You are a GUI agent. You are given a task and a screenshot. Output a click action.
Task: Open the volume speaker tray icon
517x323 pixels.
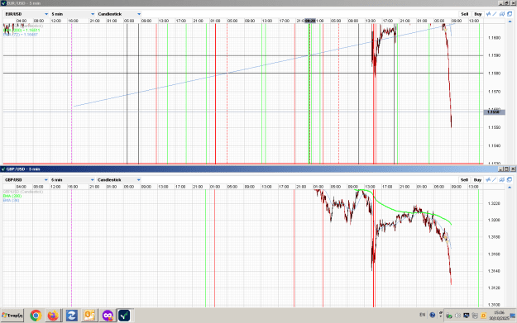point(457,316)
